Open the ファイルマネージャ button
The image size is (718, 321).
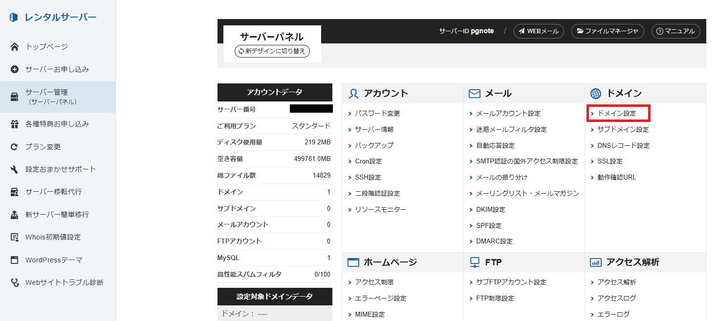click(x=608, y=31)
